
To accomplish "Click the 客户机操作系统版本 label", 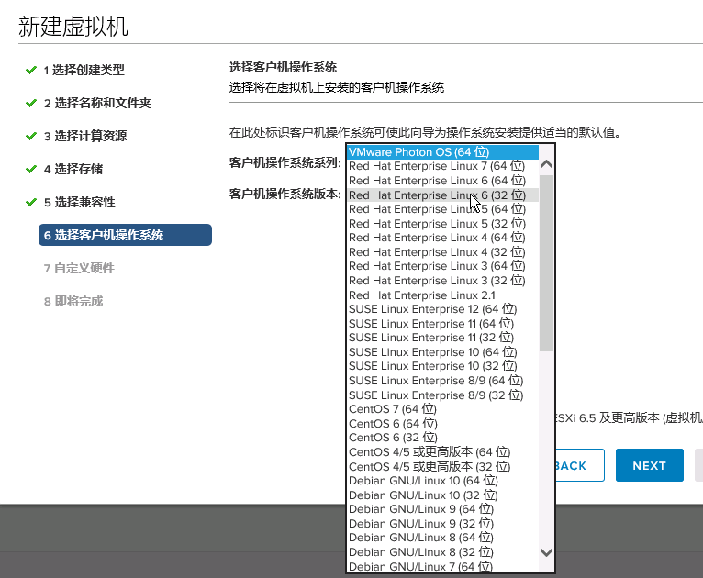I will click(x=285, y=194).
